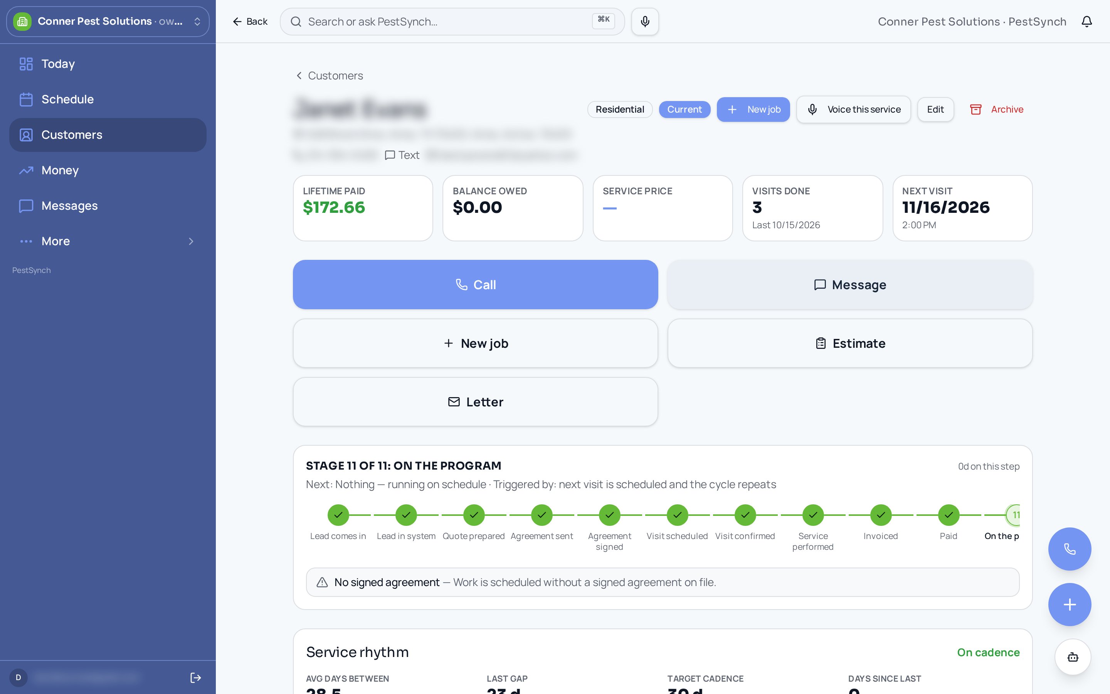Open the company switcher dropdown

pyautogui.click(x=108, y=22)
